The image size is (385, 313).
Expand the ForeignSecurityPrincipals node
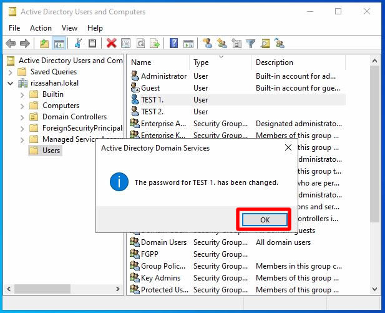pyautogui.click(x=22, y=129)
